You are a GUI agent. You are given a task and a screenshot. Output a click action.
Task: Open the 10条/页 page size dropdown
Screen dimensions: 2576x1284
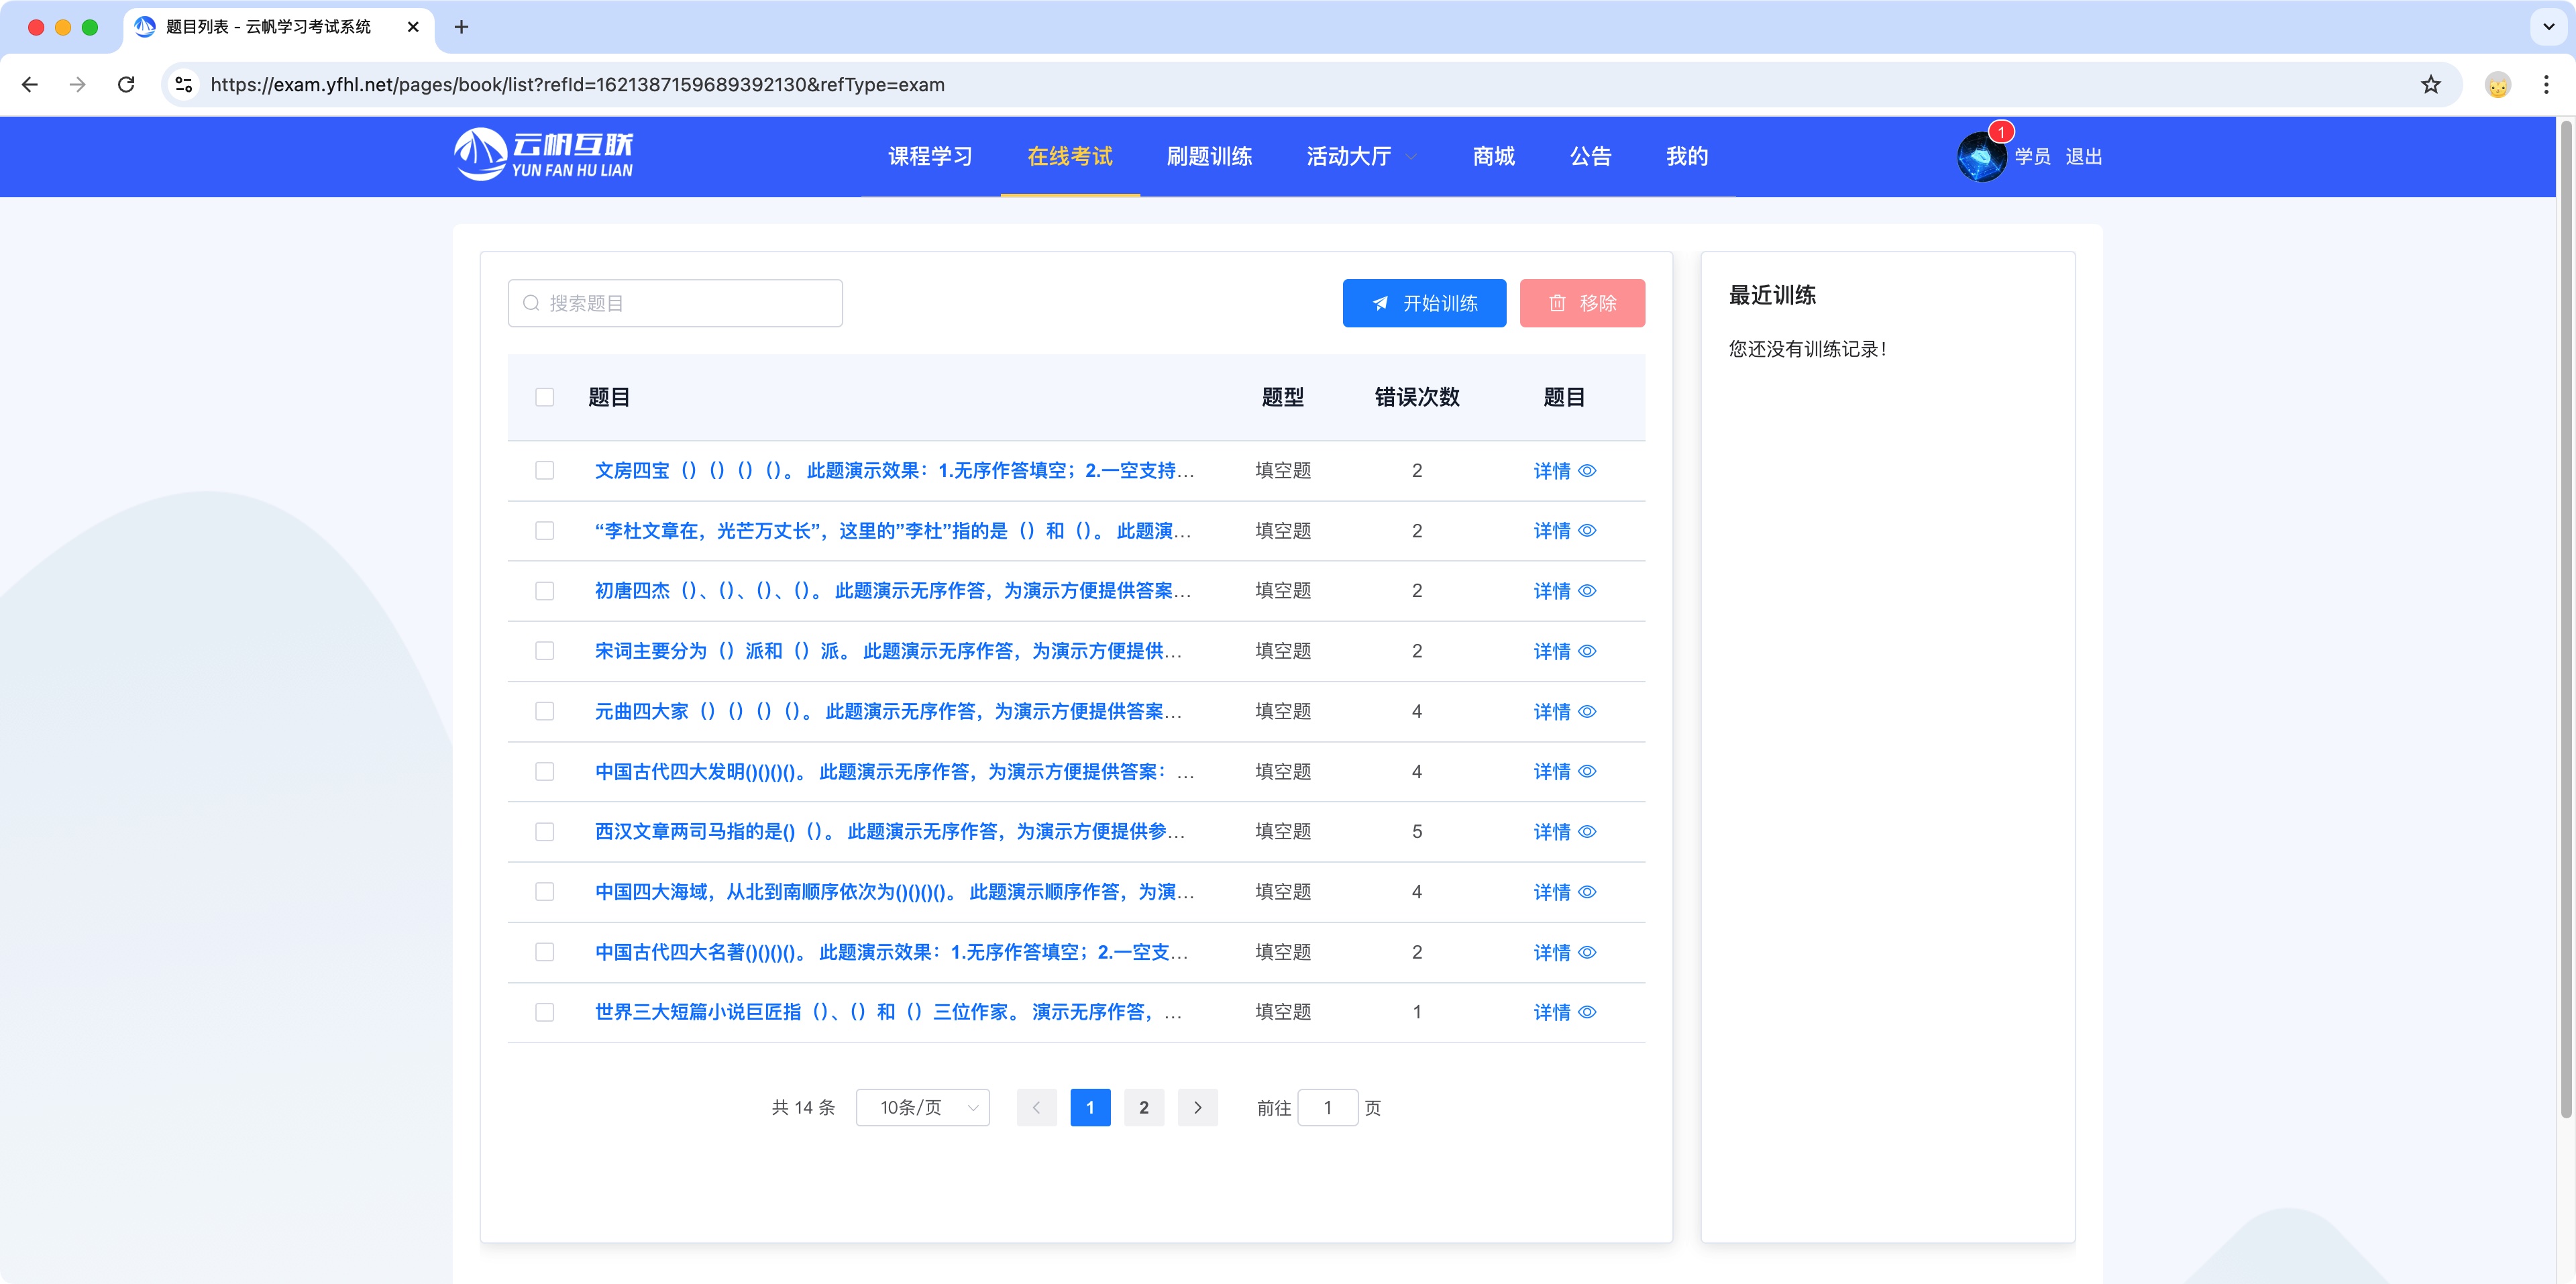click(x=922, y=1107)
